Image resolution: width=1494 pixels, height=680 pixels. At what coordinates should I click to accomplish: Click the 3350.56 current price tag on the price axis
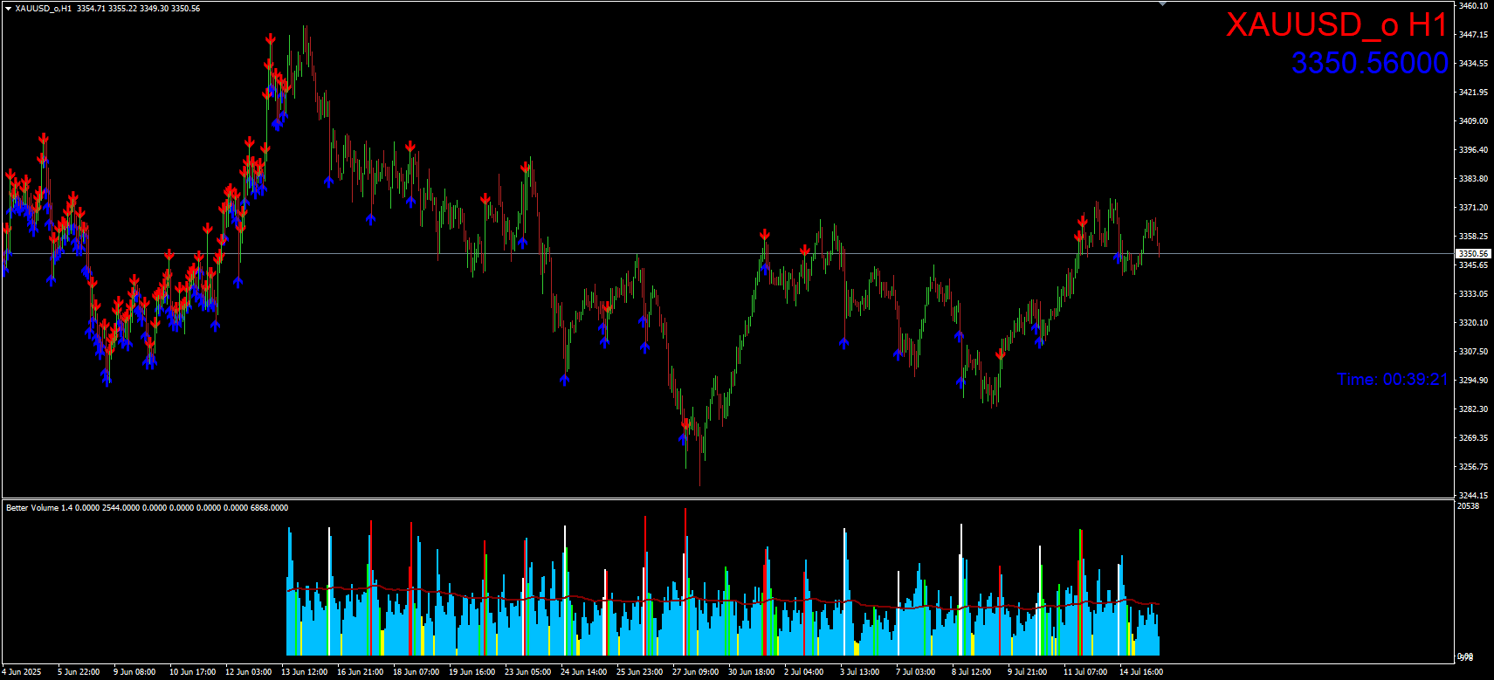1472,254
